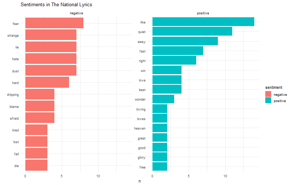Image resolution: width=291 pixels, height=185 pixels.
Task: Click the 'loves' axis label
Action: coord(141,119)
